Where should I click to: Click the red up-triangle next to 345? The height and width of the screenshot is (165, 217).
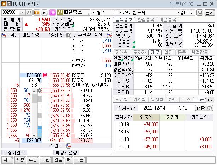click(26, 24)
